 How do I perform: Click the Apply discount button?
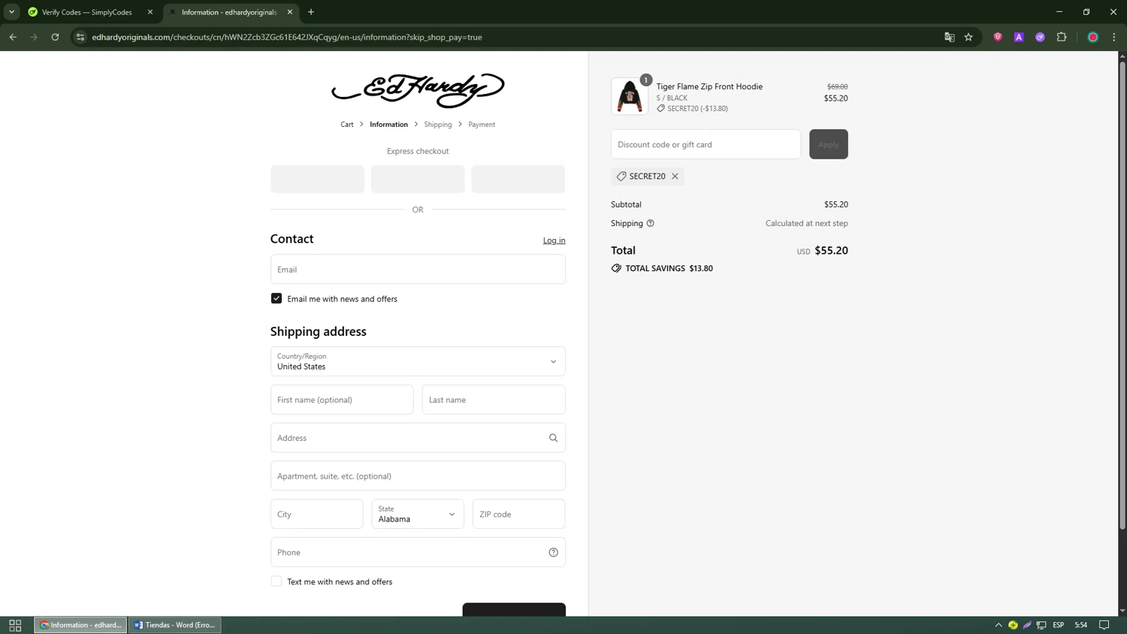829,144
